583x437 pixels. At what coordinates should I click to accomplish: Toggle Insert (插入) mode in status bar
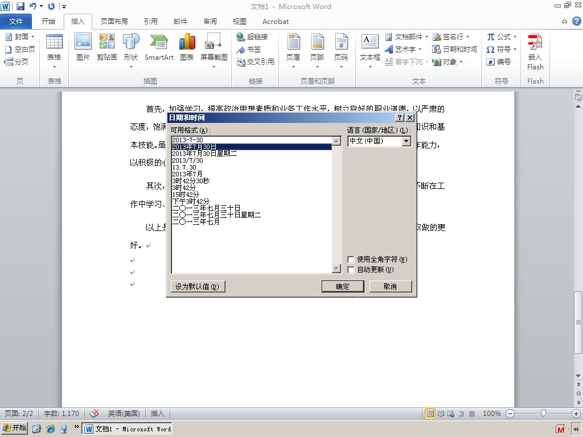coord(157,414)
